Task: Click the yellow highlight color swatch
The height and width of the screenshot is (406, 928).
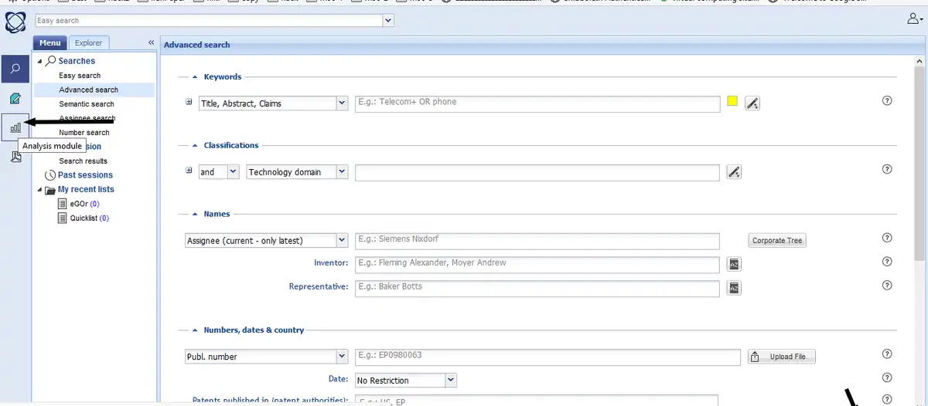Action: tap(733, 102)
